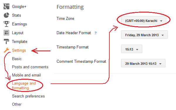Select Mobile and email settings

[x=26, y=75]
